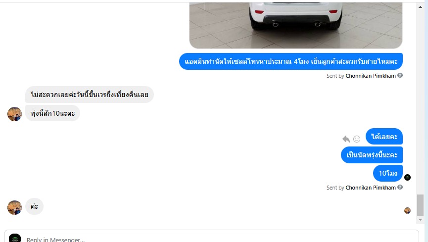
Task: Select the long blue แอดมิน message bubble
Action: [291, 61]
